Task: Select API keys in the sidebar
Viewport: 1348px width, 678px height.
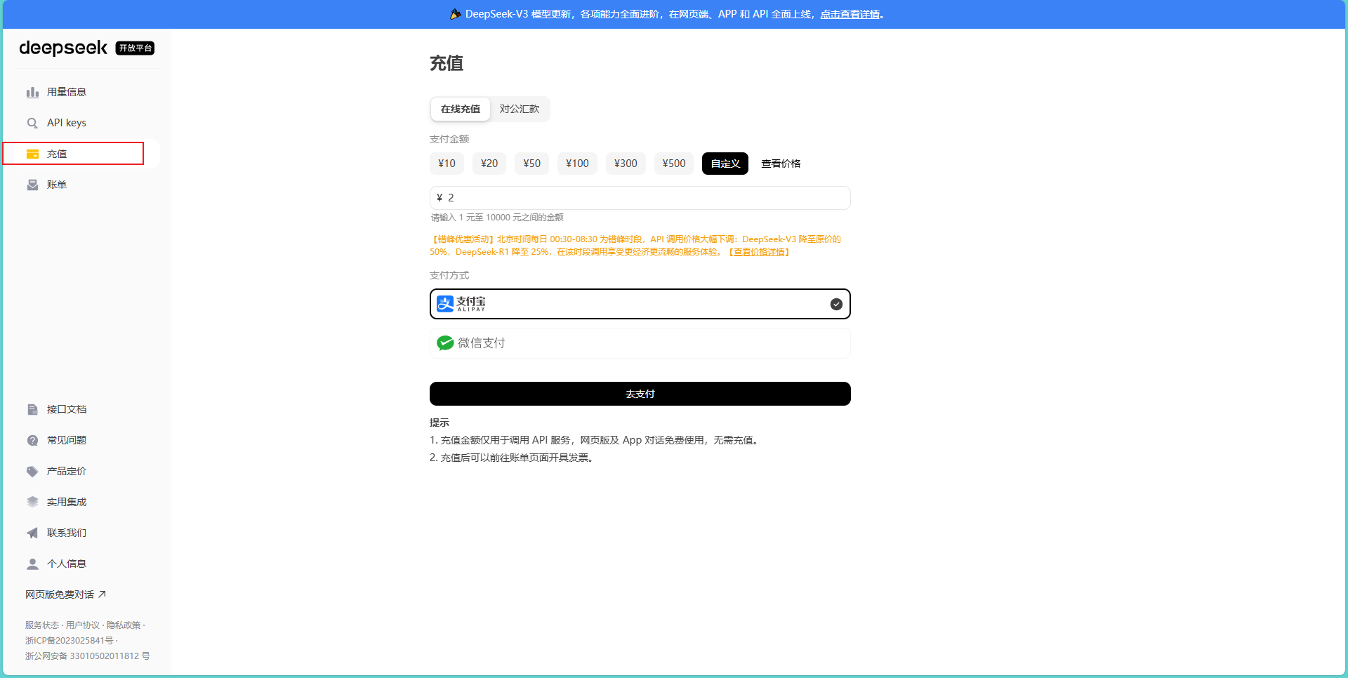Action: coord(66,122)
